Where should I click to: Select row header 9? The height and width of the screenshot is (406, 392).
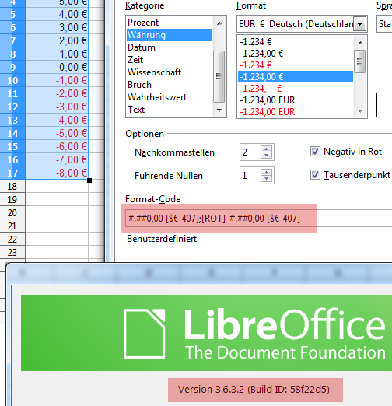coord(12,68)
